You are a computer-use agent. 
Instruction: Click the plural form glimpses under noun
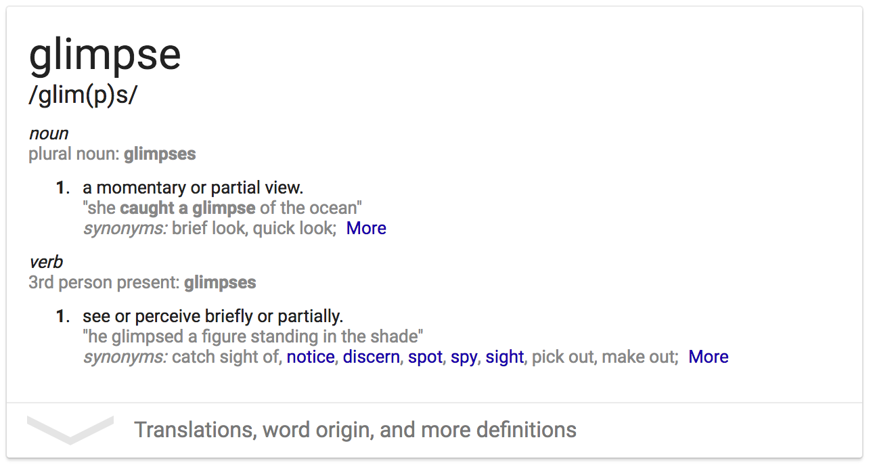point(160,154)
